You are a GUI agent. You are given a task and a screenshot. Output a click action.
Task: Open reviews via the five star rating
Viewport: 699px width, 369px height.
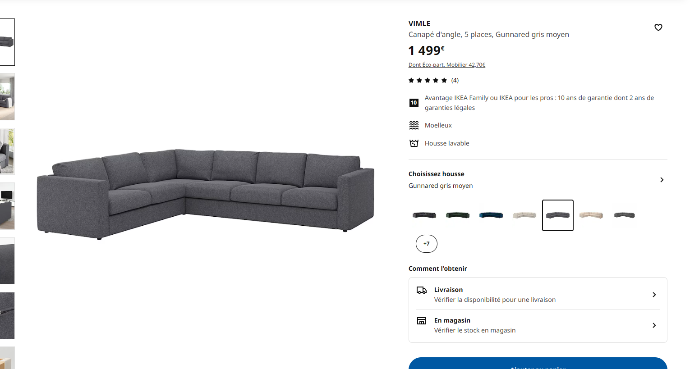tap(428, 80)
